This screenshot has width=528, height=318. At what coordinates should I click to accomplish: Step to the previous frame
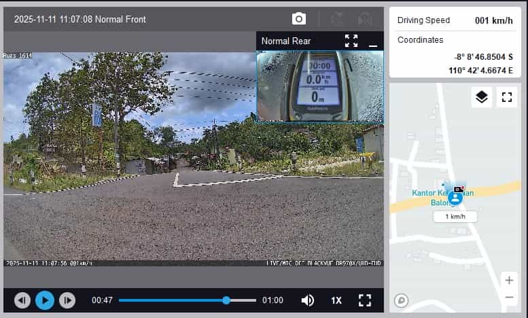click(x=22, y=300)
